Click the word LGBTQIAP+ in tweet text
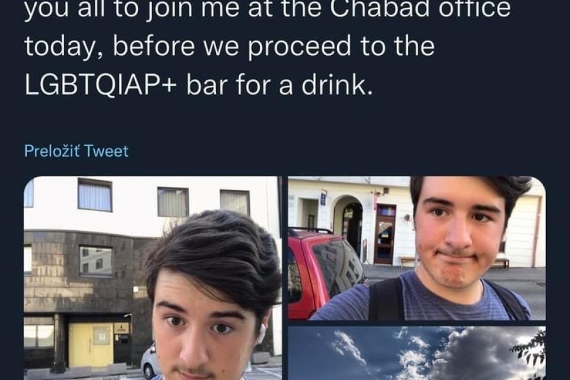570x380 pixels. click(101, 85)
